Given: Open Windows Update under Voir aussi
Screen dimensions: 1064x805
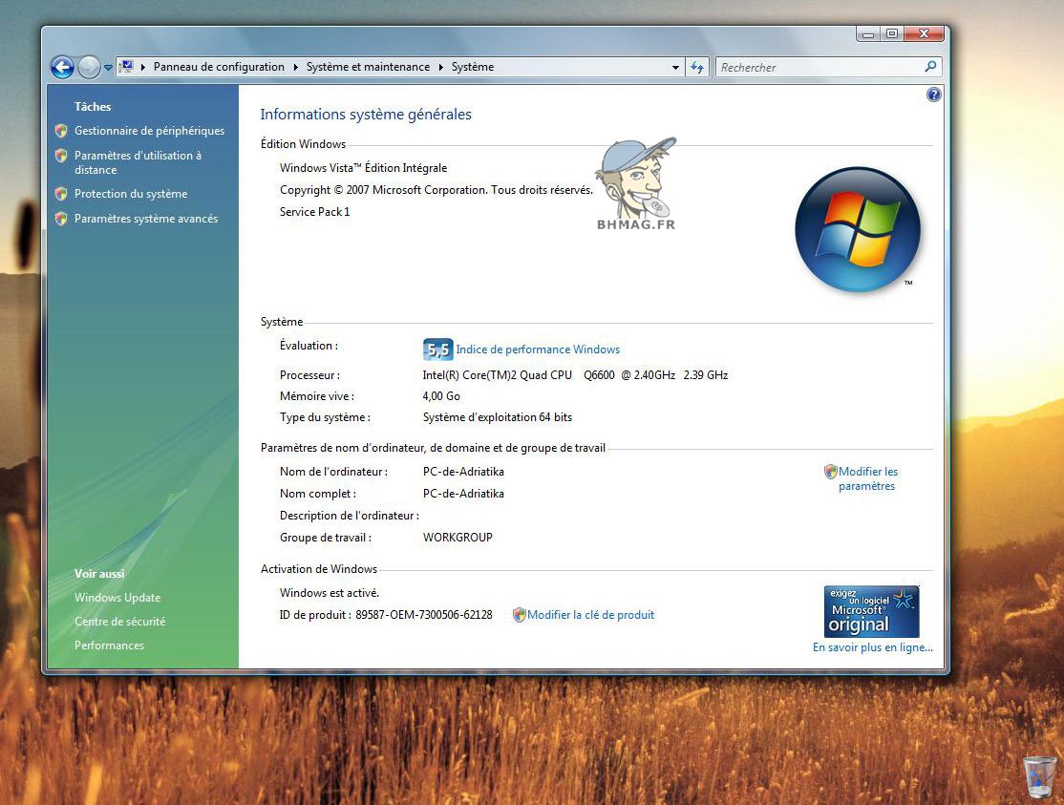Looking at the screenshot, I should coord(117,598).
